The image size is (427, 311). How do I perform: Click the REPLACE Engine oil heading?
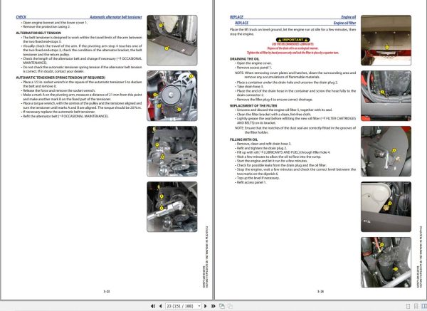click(x=292, y=17)
